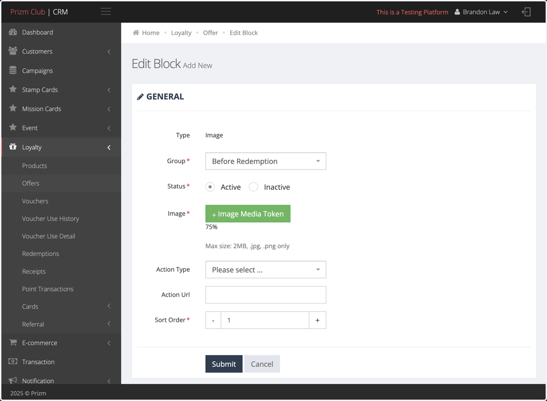Open the Group dropdown showing Before Redemption

[x=266, y=161]
